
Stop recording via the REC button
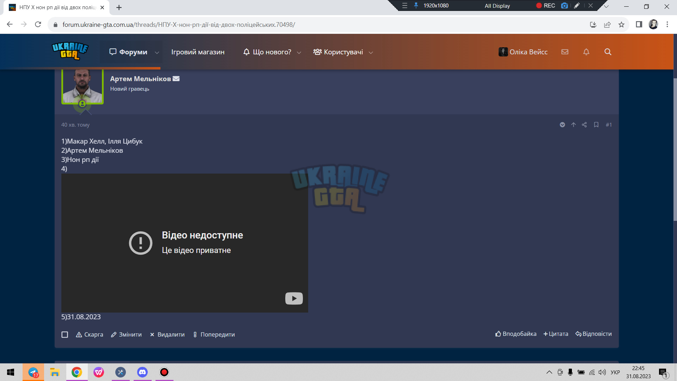(545, 6)
